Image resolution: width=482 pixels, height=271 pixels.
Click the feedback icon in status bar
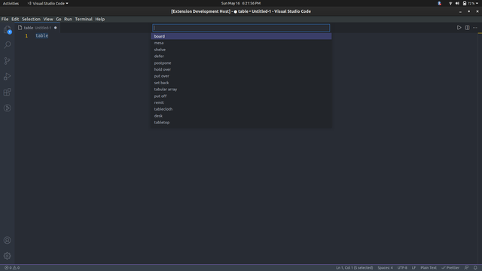click(467, 268)
